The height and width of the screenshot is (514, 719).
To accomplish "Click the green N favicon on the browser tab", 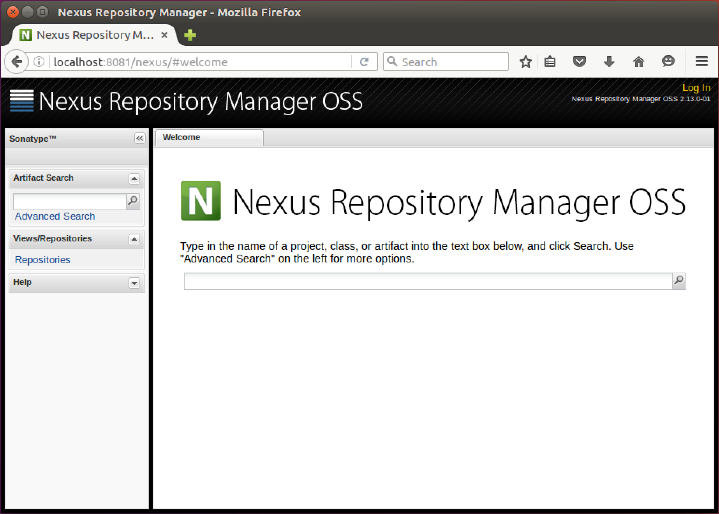I will (x=25, y=35).
